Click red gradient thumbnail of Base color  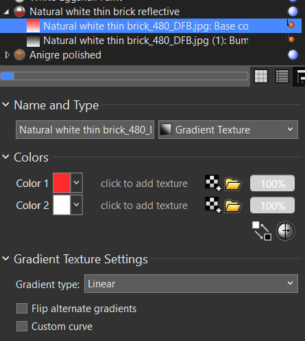pyautogui.click(x=33, y=26)
